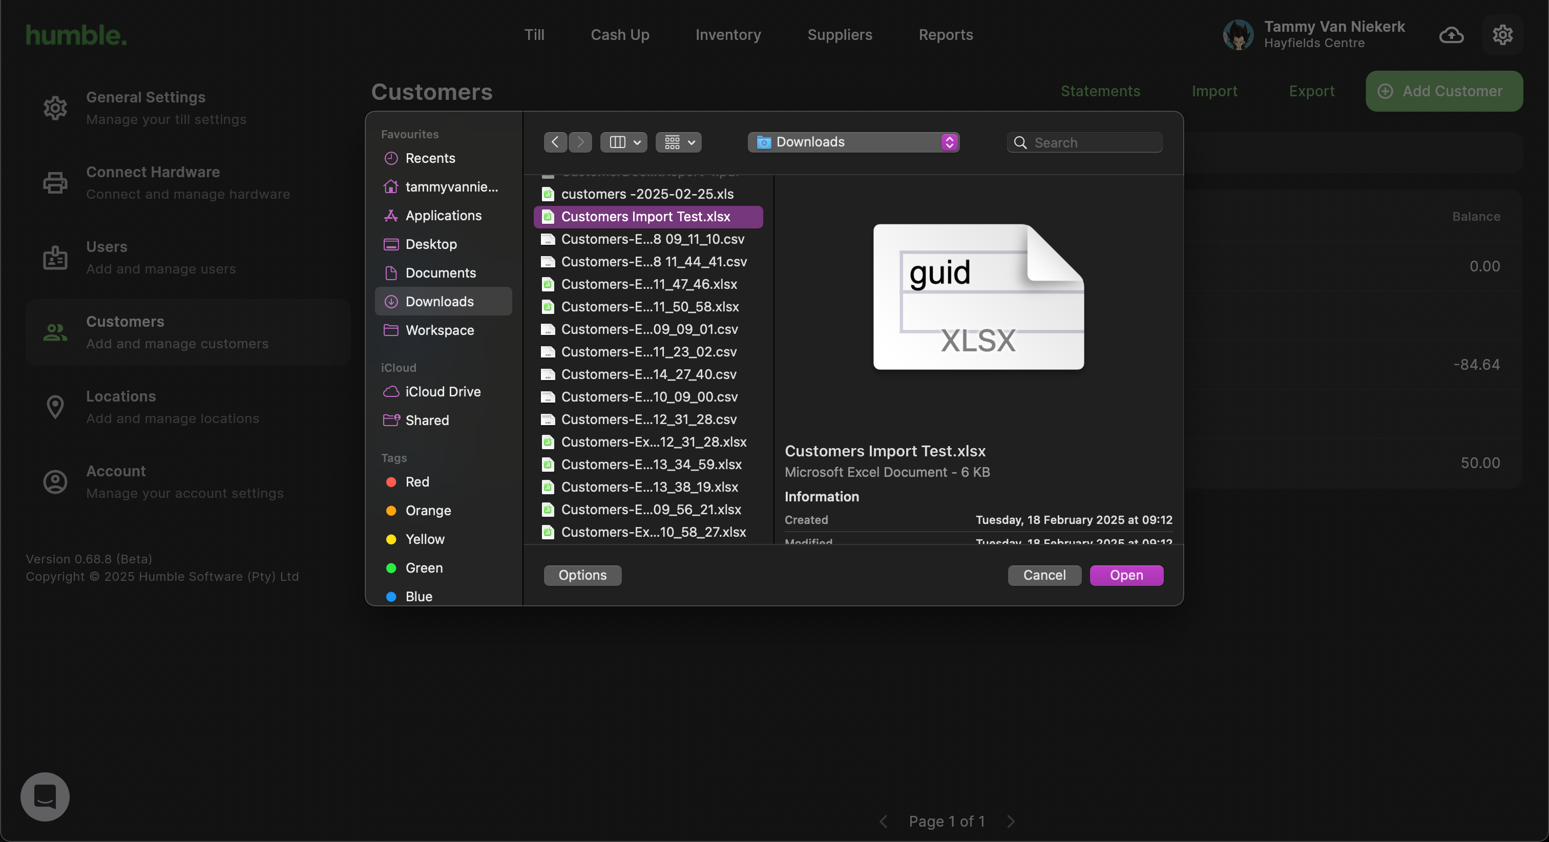Open Connect Hardware printer icon
The width and height of the screenshot is (1549, 842).
(x=55, y=183)
